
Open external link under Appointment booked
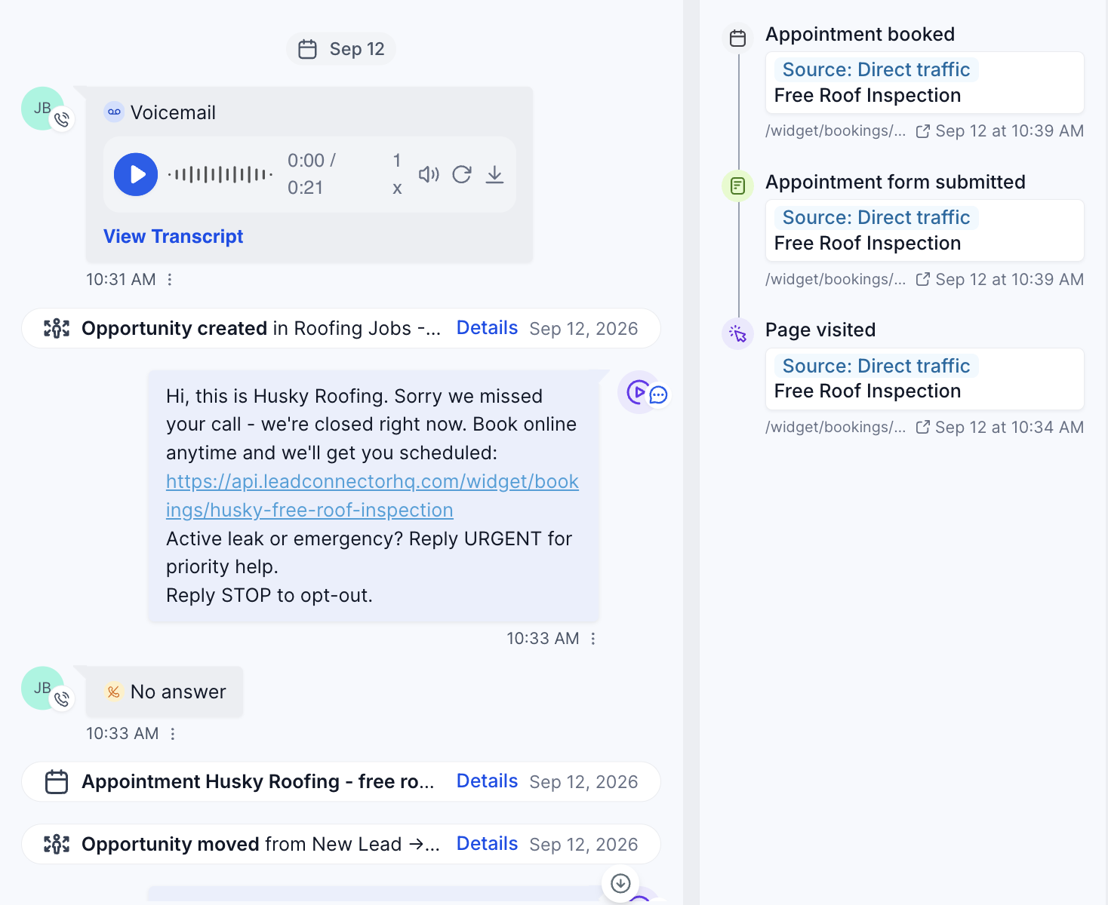pyautogui.click(x=922, y=131)
